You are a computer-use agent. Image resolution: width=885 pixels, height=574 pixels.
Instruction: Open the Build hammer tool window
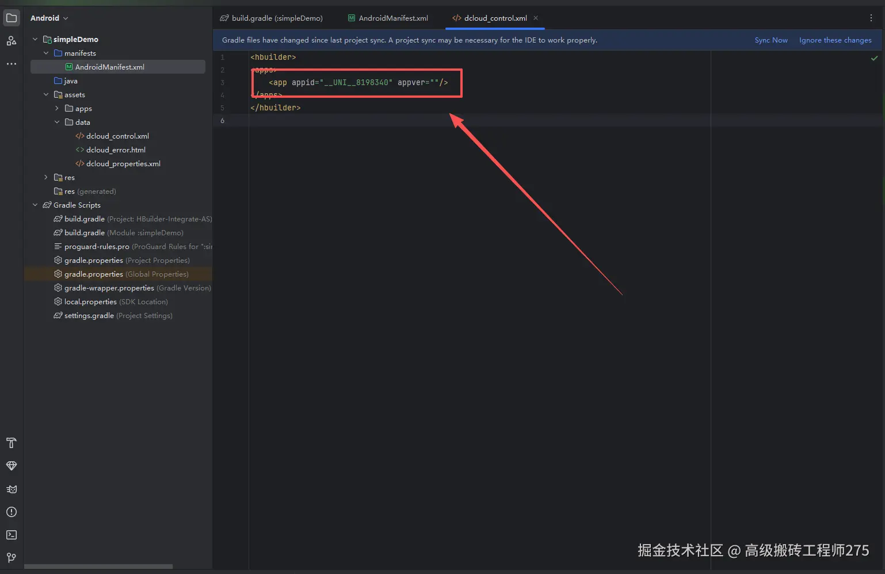(12, 443)
